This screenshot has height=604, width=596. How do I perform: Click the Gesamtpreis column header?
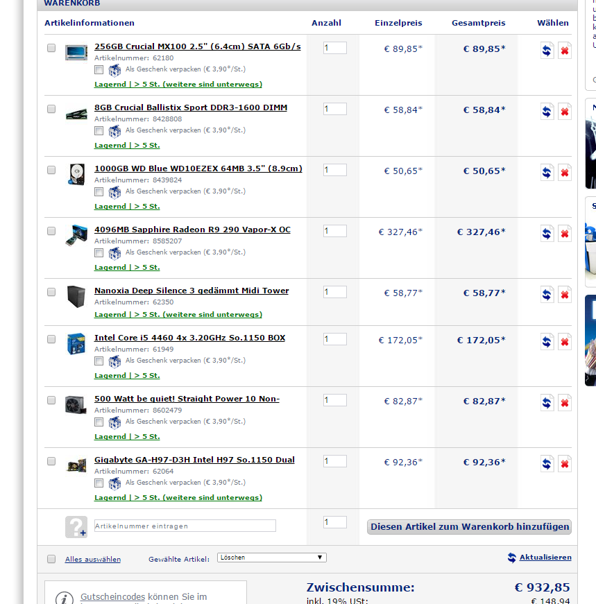(x=479, y=23)
